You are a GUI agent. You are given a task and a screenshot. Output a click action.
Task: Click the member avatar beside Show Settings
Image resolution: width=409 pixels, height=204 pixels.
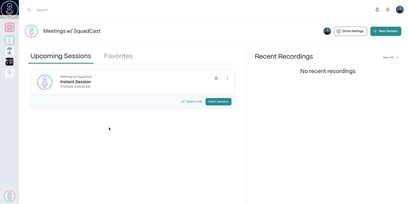tap(327, 31)
